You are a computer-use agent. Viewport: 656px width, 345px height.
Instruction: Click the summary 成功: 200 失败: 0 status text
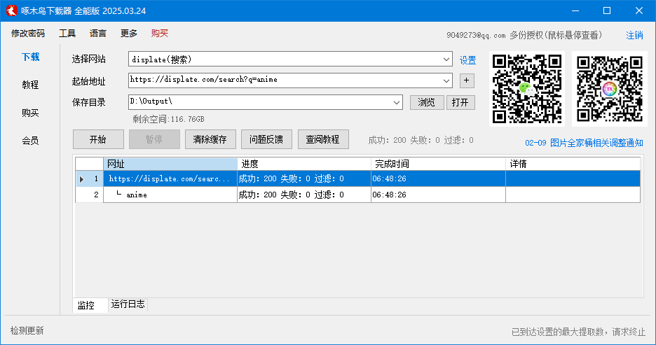[421, 141]
